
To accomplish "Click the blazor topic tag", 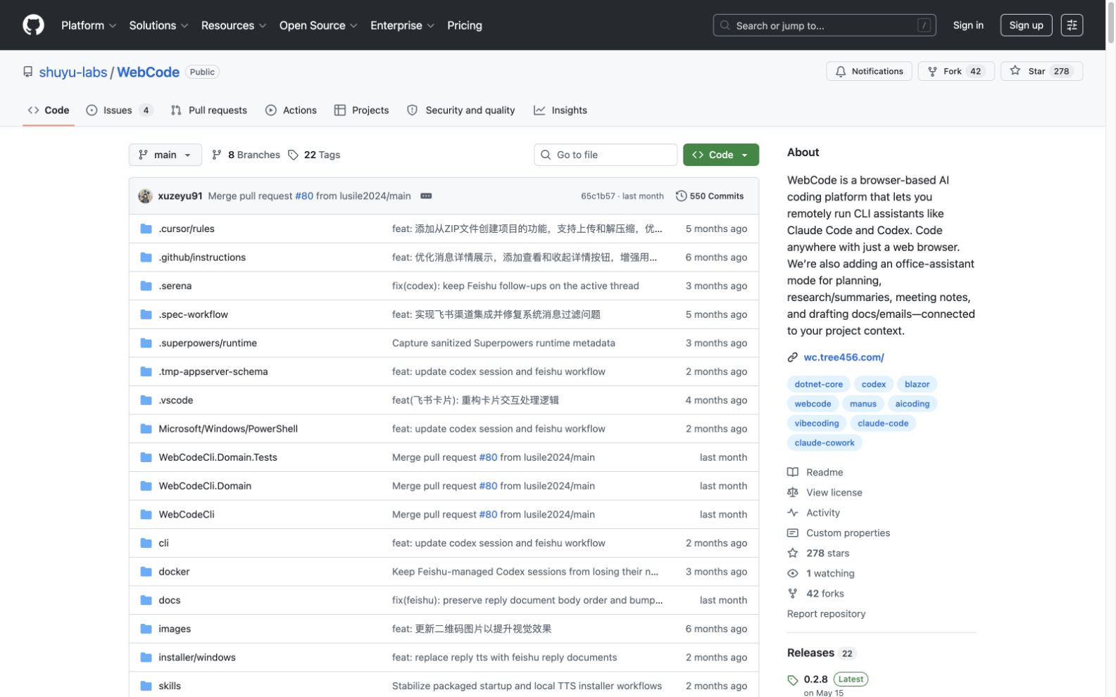I will (917, 385).
